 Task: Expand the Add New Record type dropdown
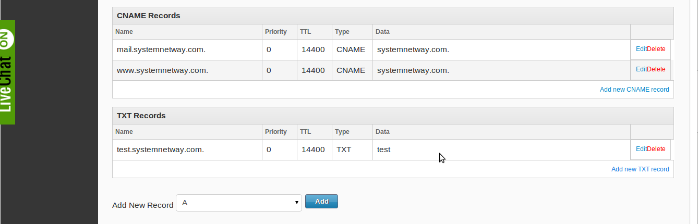click(239, 203)
